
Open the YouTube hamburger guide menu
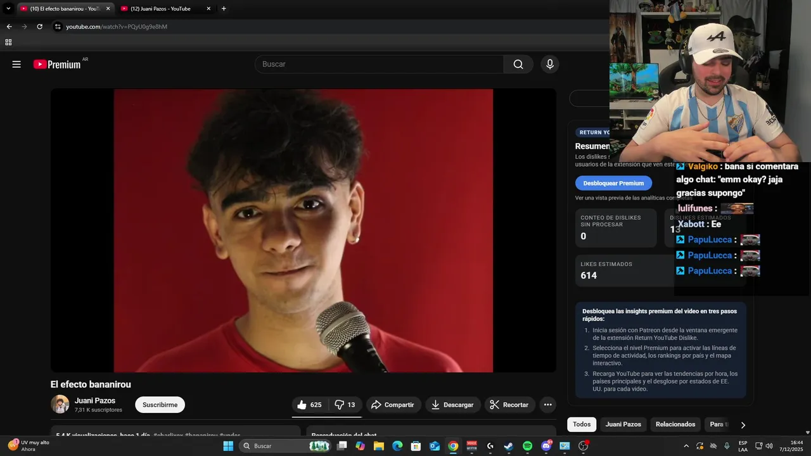point(16,64)
